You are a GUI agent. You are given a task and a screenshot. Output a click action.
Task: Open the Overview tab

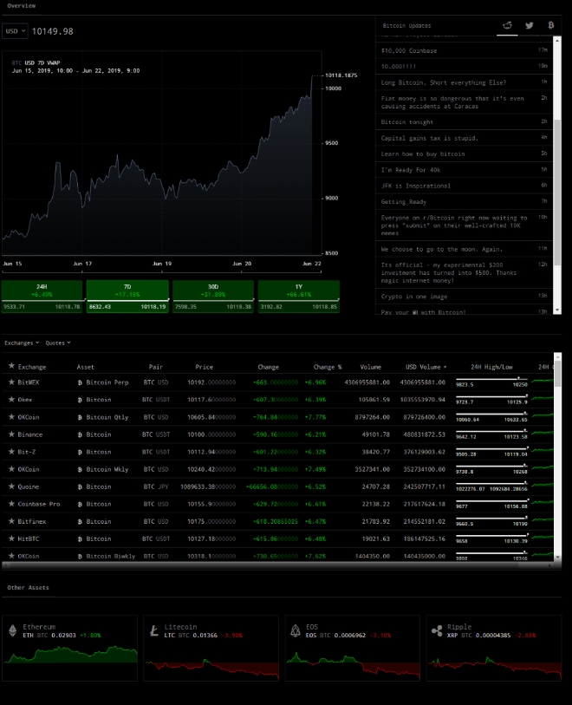click(21, 6)
